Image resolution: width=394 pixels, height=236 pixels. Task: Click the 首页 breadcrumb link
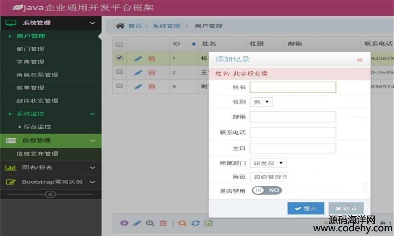click(135, 26)
